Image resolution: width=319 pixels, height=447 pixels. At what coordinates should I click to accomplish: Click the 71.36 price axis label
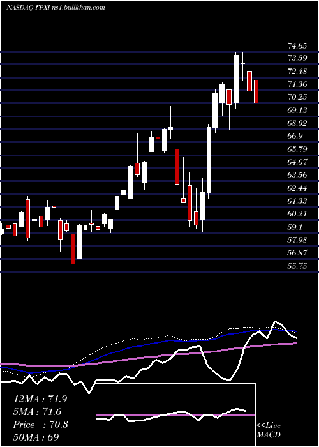(297, 84)
